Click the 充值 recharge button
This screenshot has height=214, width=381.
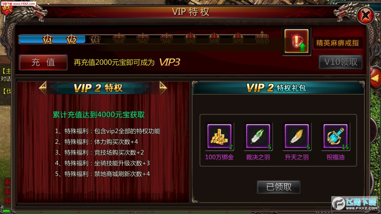point(43,62)
